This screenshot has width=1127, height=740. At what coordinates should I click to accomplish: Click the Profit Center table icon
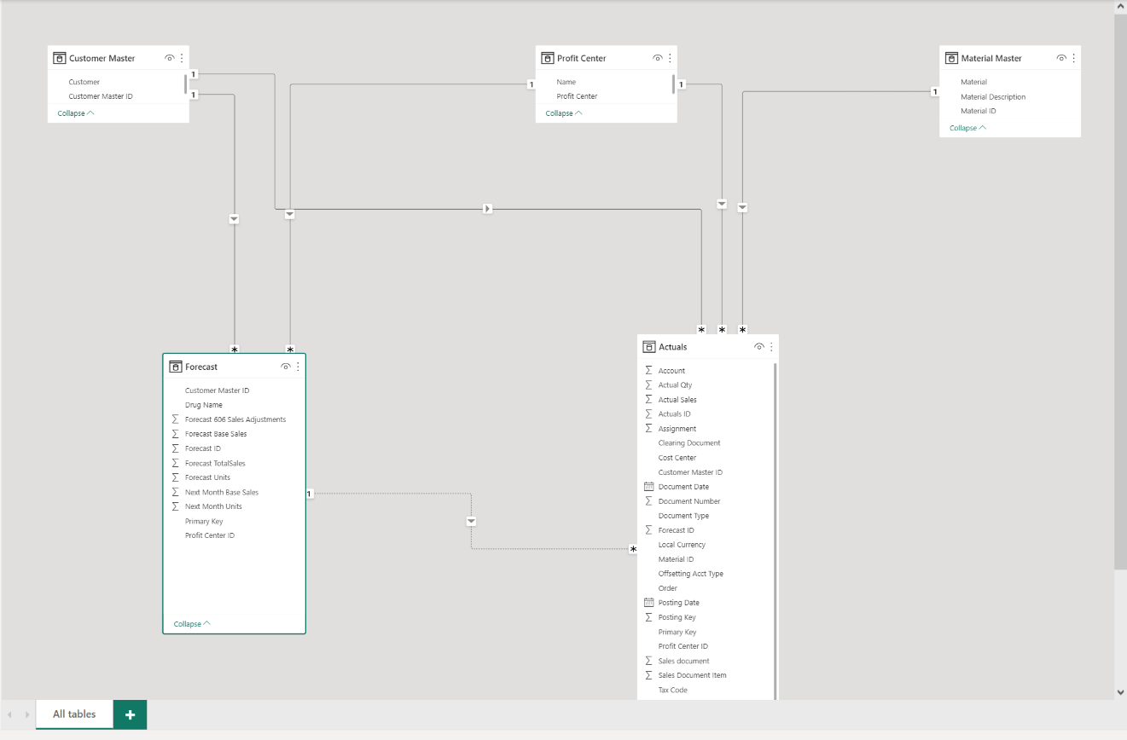(547, 58)
